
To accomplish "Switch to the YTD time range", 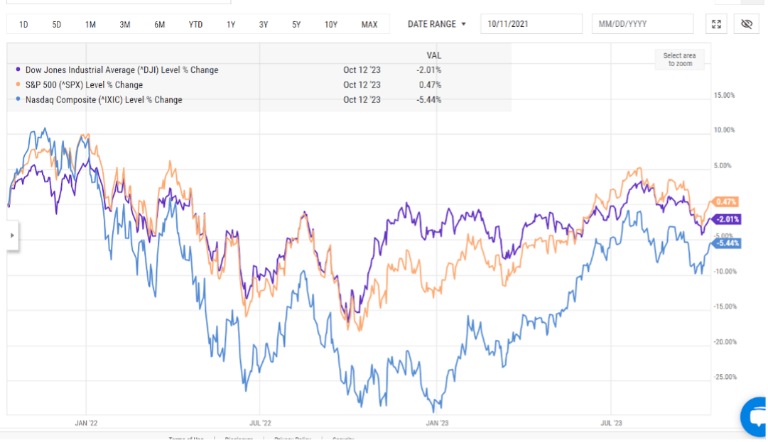I will tap(195, 25).
